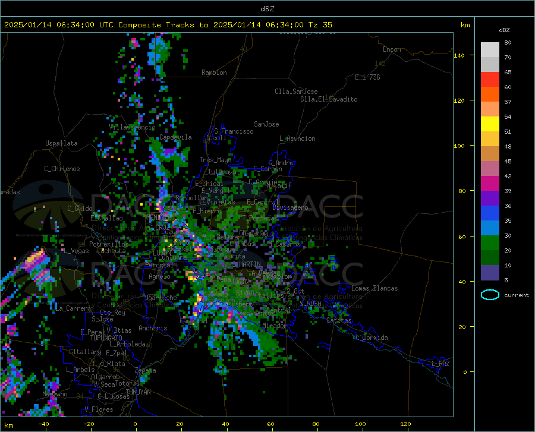
Task: Click the Capdevila place label
Action: pos(175,137)
